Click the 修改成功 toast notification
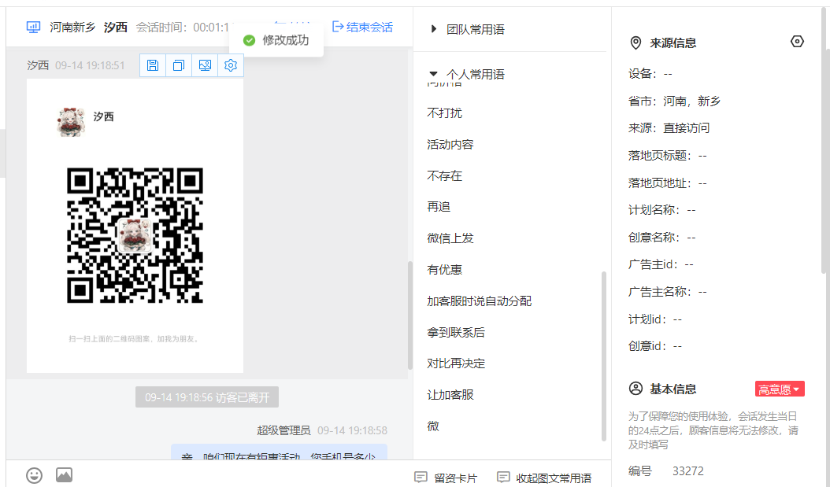830x487 pixels. tap(276, 40)
